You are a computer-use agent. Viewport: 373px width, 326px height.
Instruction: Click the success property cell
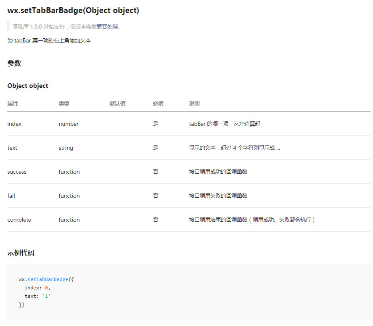point(17,172)
